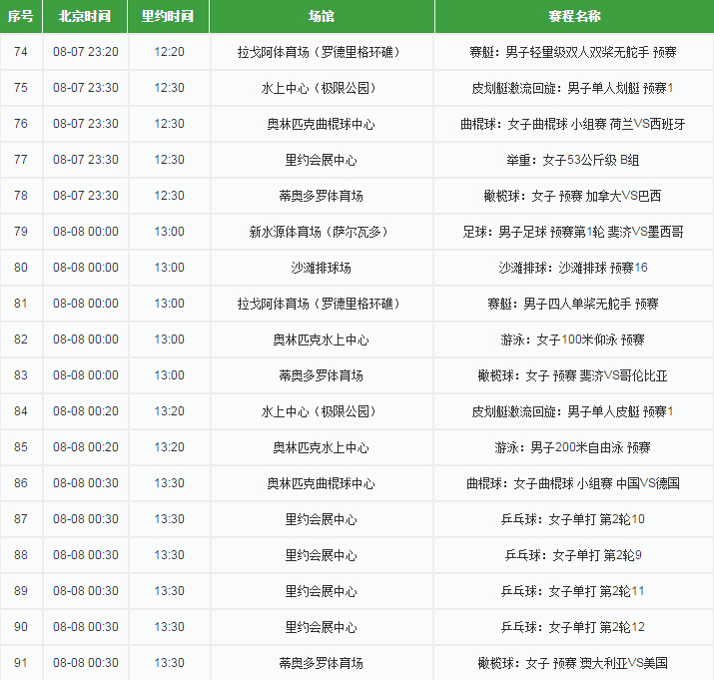This screenshot has width=714, height=680.
Task: Click venue 拉戈阿体育场 in row 74
Action: pyautogui.click(x=321, y=52)
